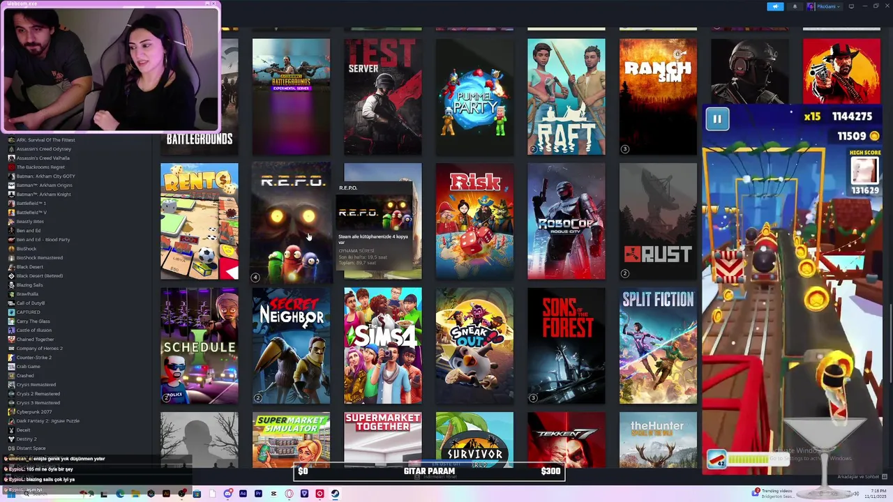The width and height of the screenshot is (893, 502).
Task: Open the Sneak Out game cover
Action: (x=474, y=346)
